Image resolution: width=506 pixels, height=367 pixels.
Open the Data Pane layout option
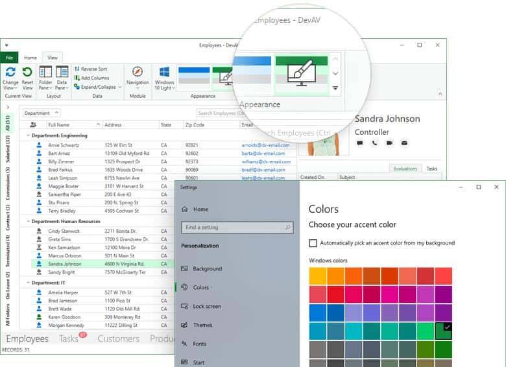pyautogui.click(x=62, y=77)
